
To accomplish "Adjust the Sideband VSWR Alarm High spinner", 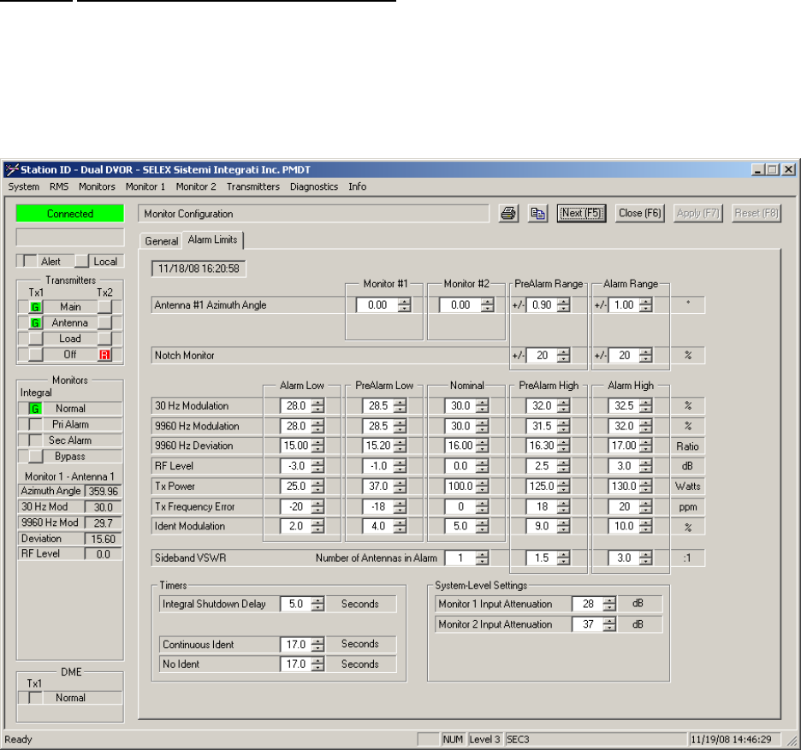I will point(646,558).
